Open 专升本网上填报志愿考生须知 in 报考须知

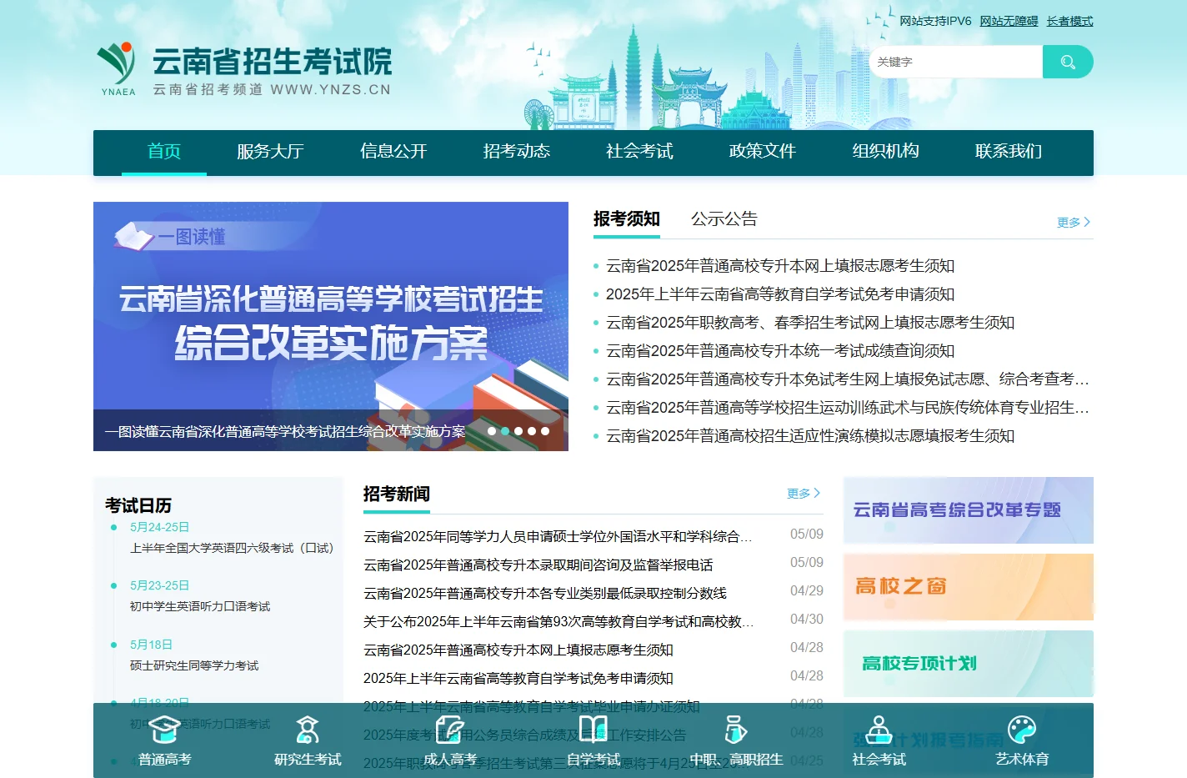click(780, 266)
